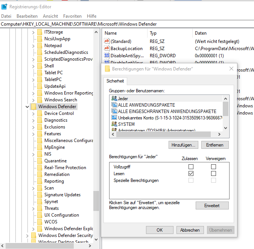254x249 pixels.
Task: Expand the ITStorage tree node
Action: click(33, 32)
